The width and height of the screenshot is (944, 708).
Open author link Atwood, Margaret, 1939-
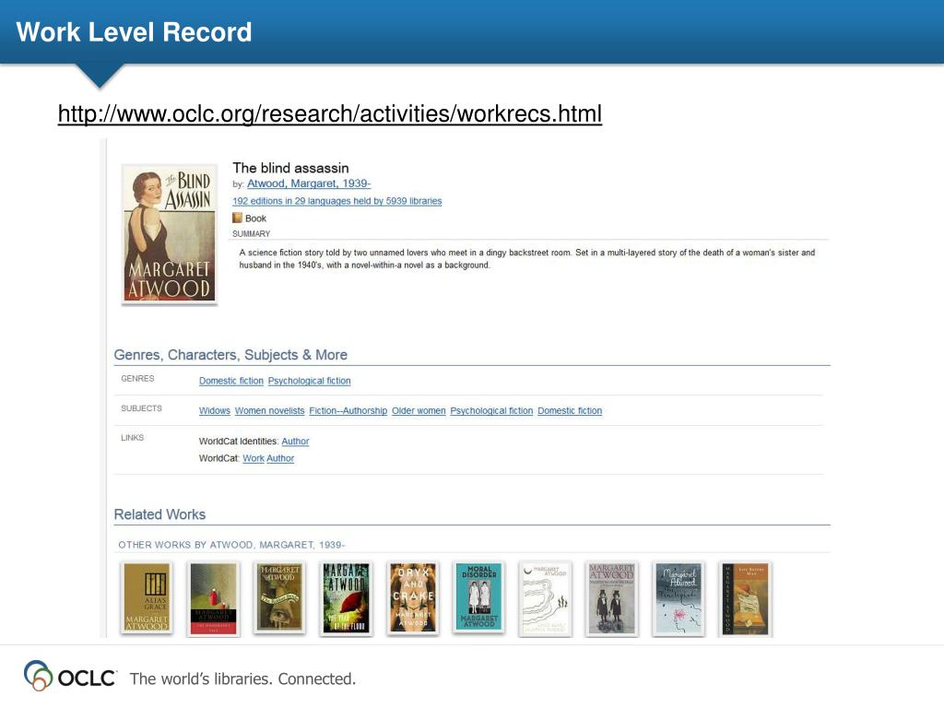coord(309,183)
